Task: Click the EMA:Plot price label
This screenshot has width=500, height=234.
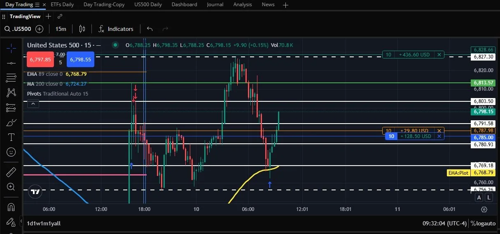Action: pos(458,173)
